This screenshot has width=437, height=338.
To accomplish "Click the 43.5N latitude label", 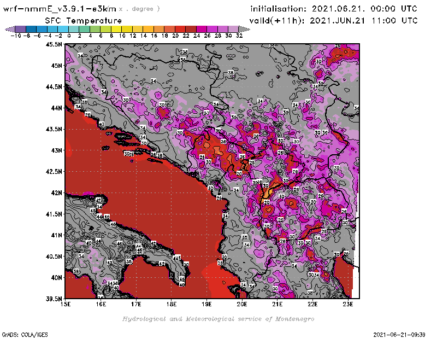I will [x=54, y=129].
